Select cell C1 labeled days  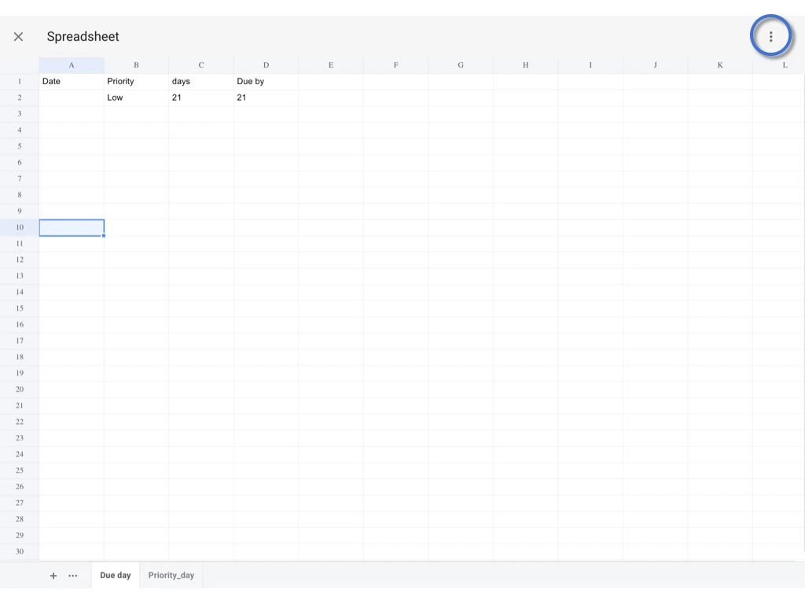pos(200,81)
